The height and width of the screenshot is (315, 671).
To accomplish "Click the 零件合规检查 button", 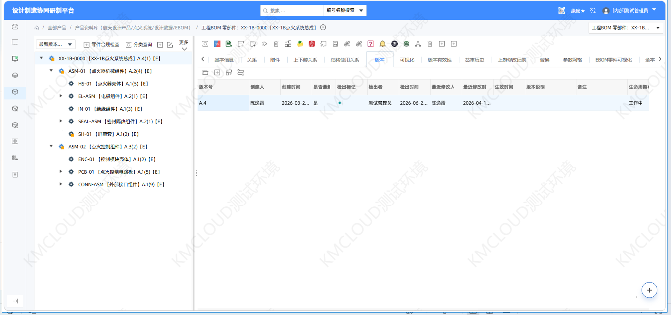I will (102, 44).
